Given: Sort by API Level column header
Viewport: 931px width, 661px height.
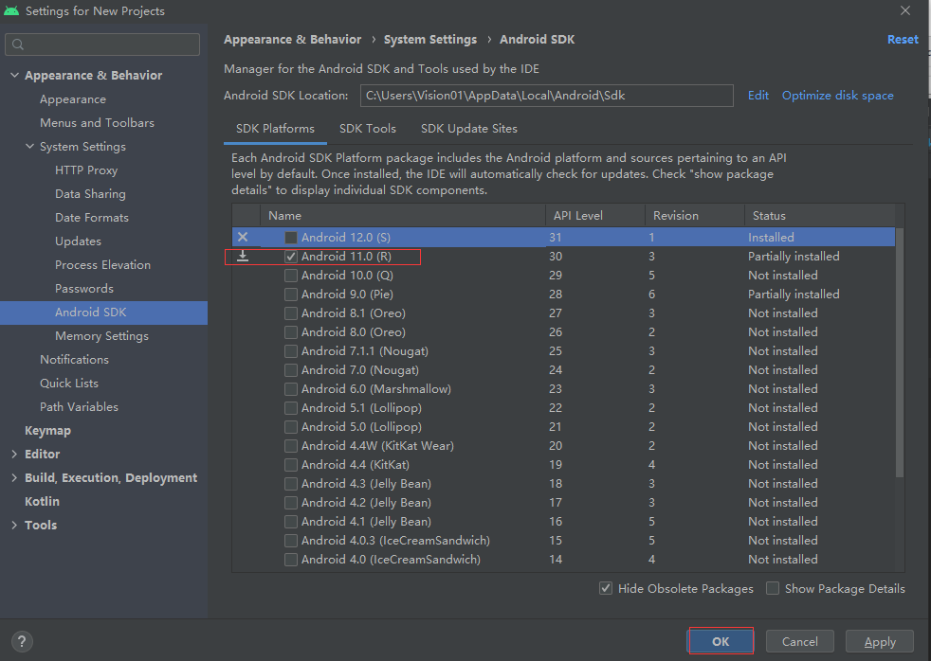Looking at the screenshot, I should pos(595,216).
